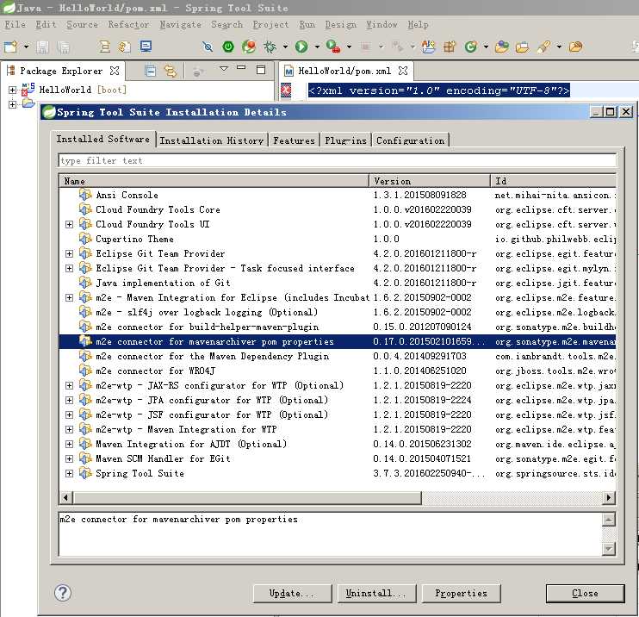
Task: Click the type filter text field
Action: [x=337, y=160]
